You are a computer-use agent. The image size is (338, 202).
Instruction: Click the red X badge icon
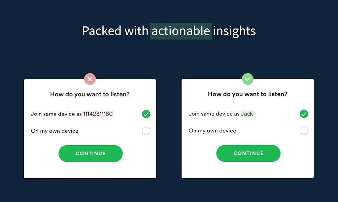point(90,79)
